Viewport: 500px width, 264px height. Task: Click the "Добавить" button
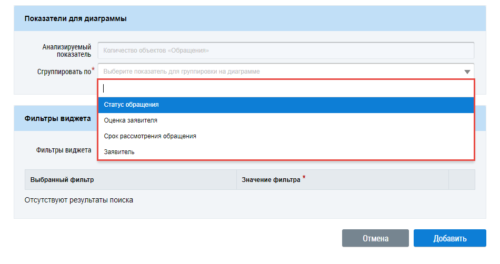(x=449, y=238)
